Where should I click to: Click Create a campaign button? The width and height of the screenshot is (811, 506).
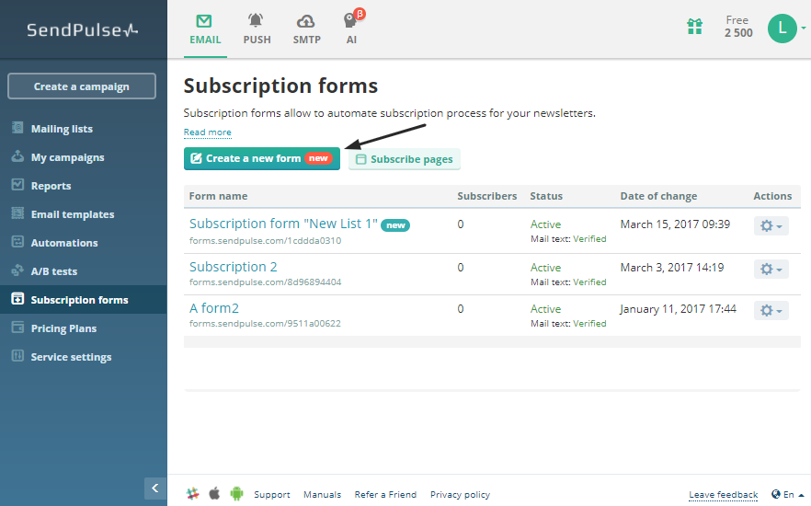(82, 86)
